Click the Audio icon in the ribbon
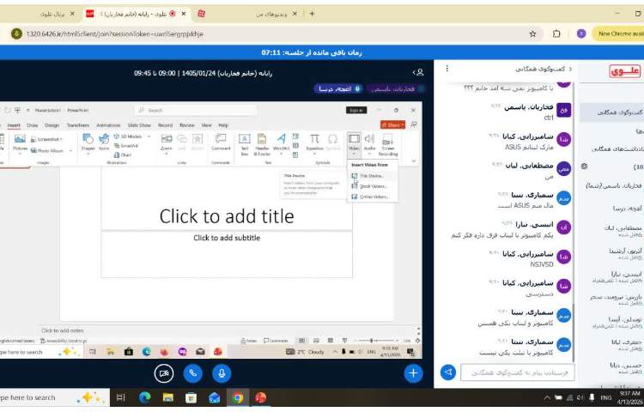Image resolution: width=644 pixels, height=412 pixels. pos(369,142)
